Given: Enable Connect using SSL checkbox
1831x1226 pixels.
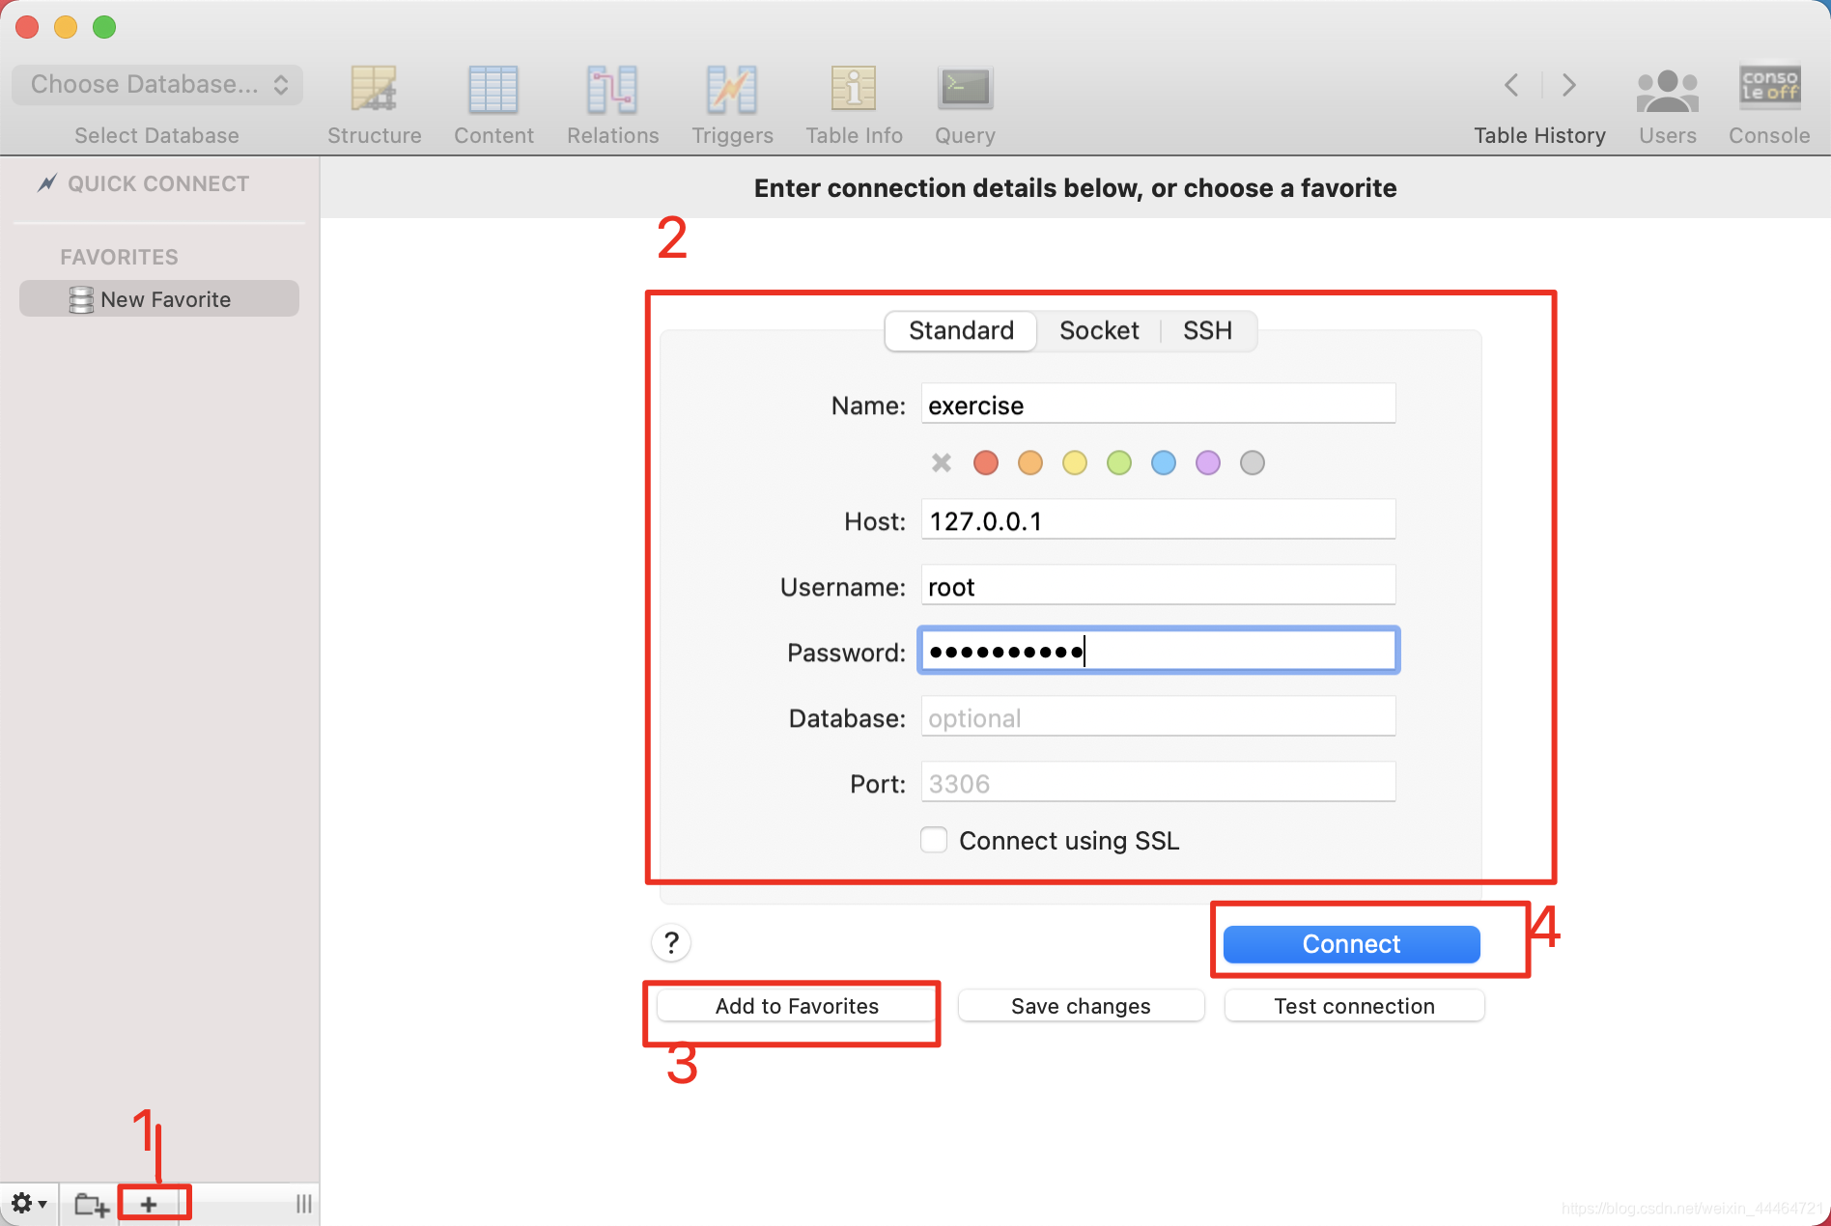Looking at the screenshot, I should click(934, 840).
